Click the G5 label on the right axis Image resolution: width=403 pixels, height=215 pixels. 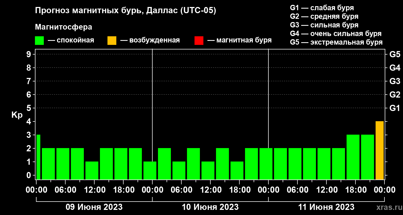[395, 54]
